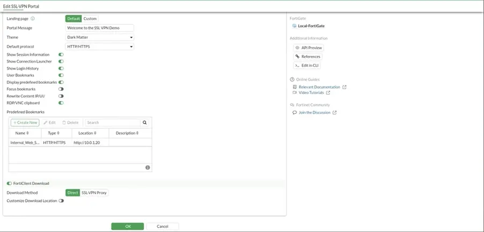Enable Rewrite Content IP/UI/ switch
Screen dimensions: 484x232
coord(61,96)
